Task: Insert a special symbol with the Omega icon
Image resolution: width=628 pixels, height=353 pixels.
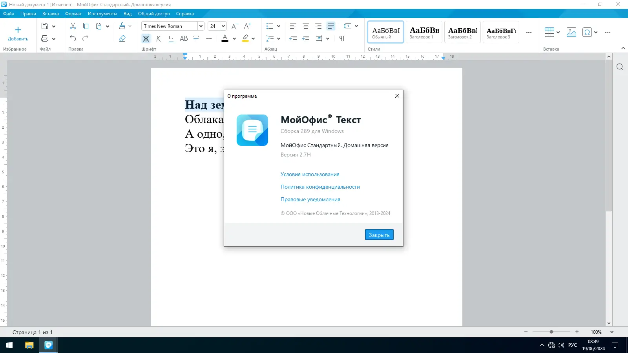Action: point(587,32)
